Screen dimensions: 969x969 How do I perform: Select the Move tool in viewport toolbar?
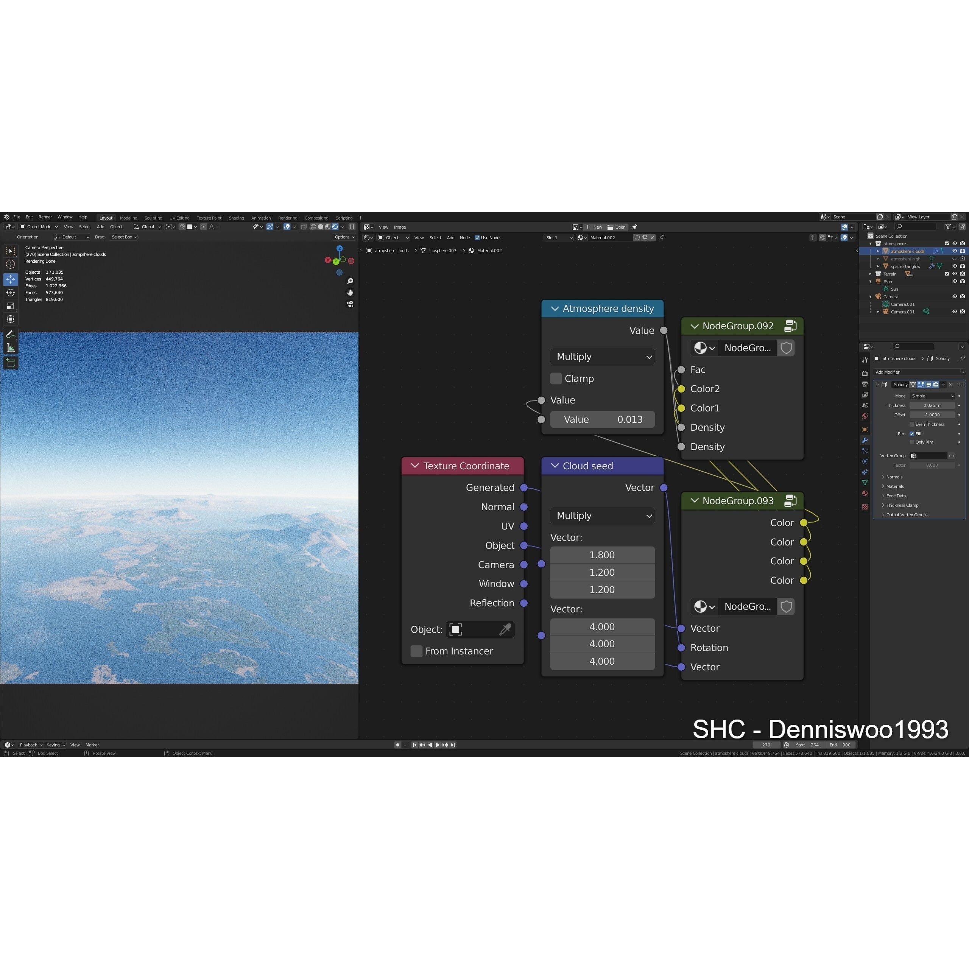[x=11, y=279]
